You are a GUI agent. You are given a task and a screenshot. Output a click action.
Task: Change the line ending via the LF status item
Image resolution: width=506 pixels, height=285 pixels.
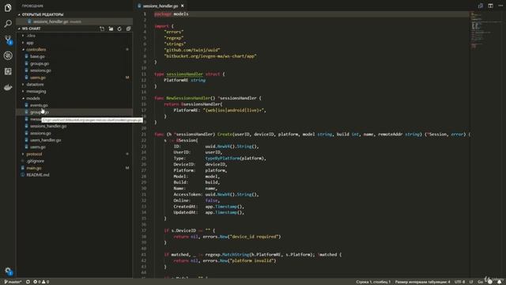[471, 282]
